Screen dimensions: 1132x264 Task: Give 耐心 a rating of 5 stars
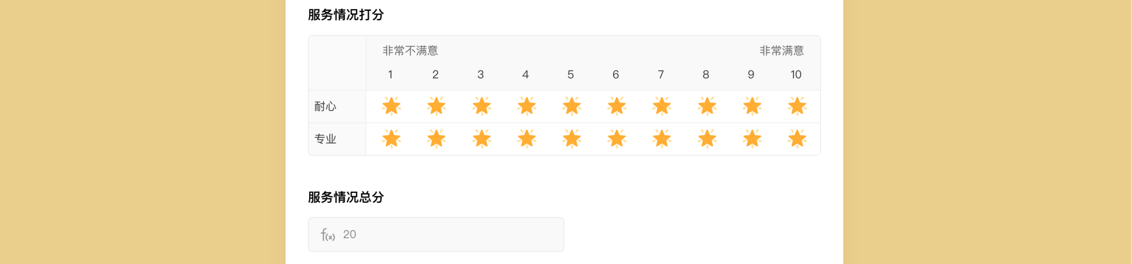coord(572,106)
